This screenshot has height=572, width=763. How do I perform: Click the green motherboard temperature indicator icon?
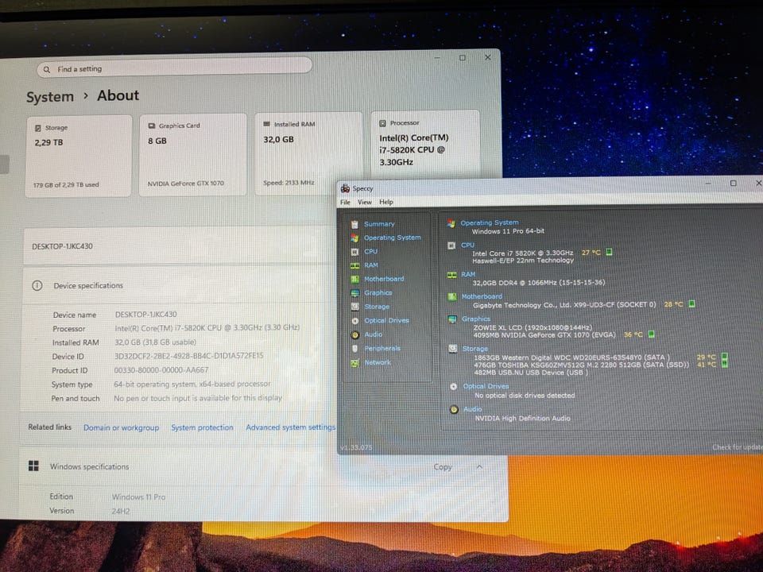[x=691, y=304]
